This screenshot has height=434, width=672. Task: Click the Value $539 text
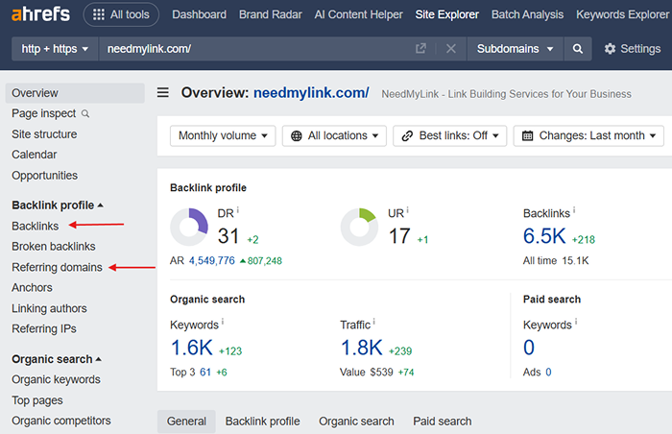[x=367, y=373]
